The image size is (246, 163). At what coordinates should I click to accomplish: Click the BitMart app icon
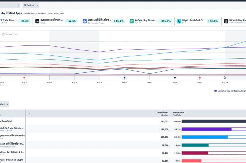click(x=226, y=21)
